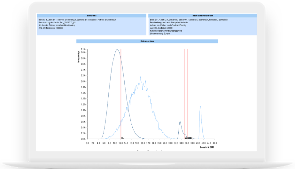Click the EL label on the chart
295x169 pixels.
[122, 138]
